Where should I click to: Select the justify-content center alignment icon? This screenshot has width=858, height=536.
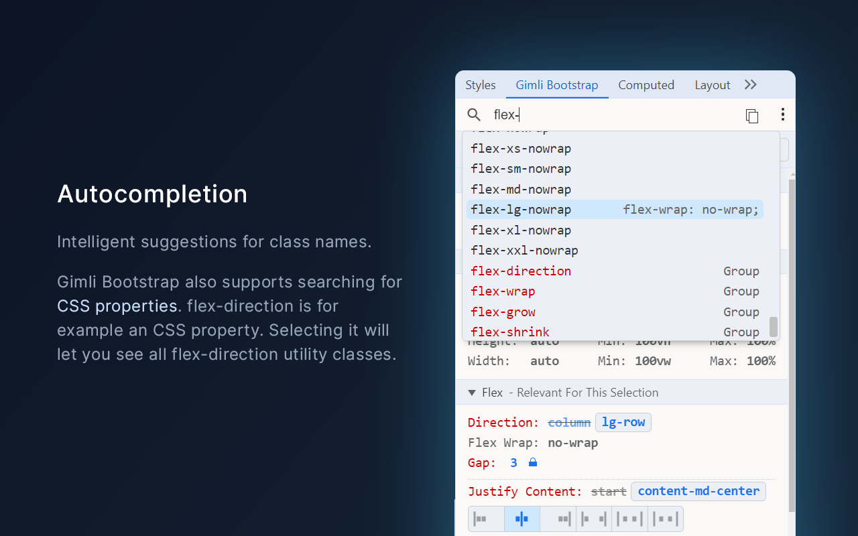[x=522, y=519]
